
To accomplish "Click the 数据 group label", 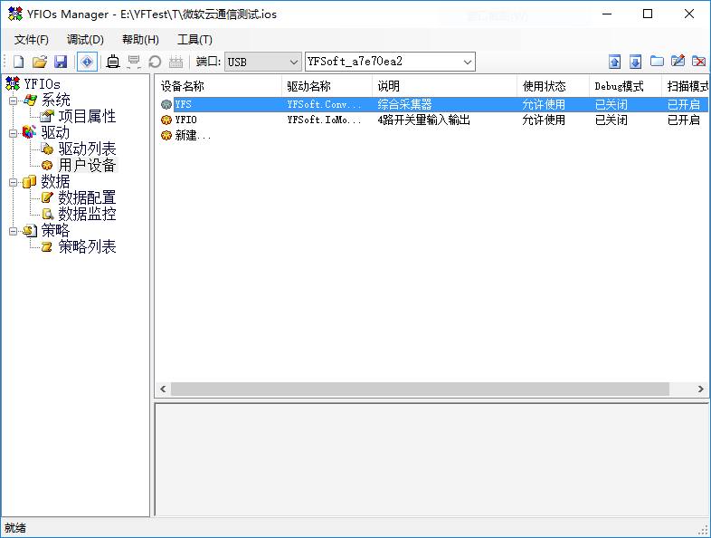I will click(x=55, y=182).
